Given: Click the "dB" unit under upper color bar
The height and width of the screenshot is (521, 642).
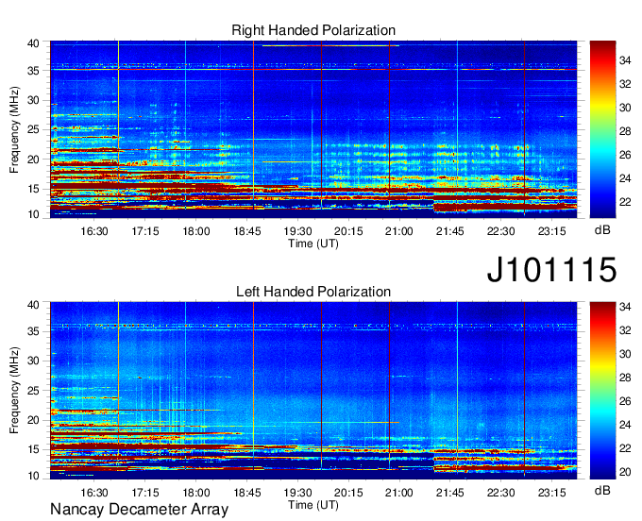Looking at the screenshot, I should [x=602, y=230].
